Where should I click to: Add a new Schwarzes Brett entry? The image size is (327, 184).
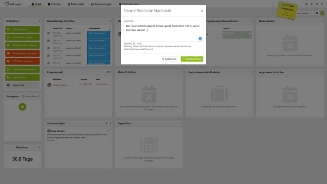click(x=106, y=123)
